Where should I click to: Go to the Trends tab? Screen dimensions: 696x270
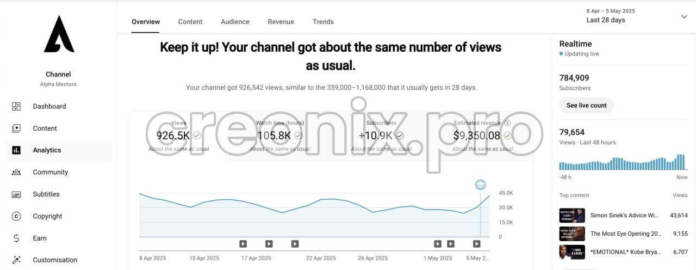pos(323,22)
